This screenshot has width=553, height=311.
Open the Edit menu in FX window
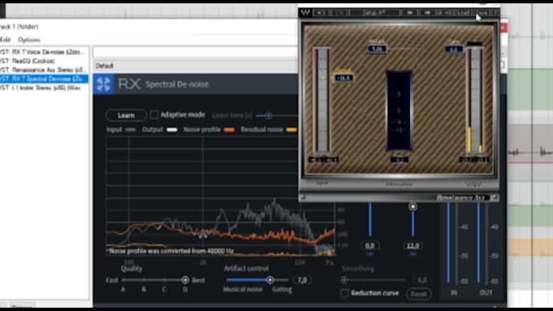6,40
